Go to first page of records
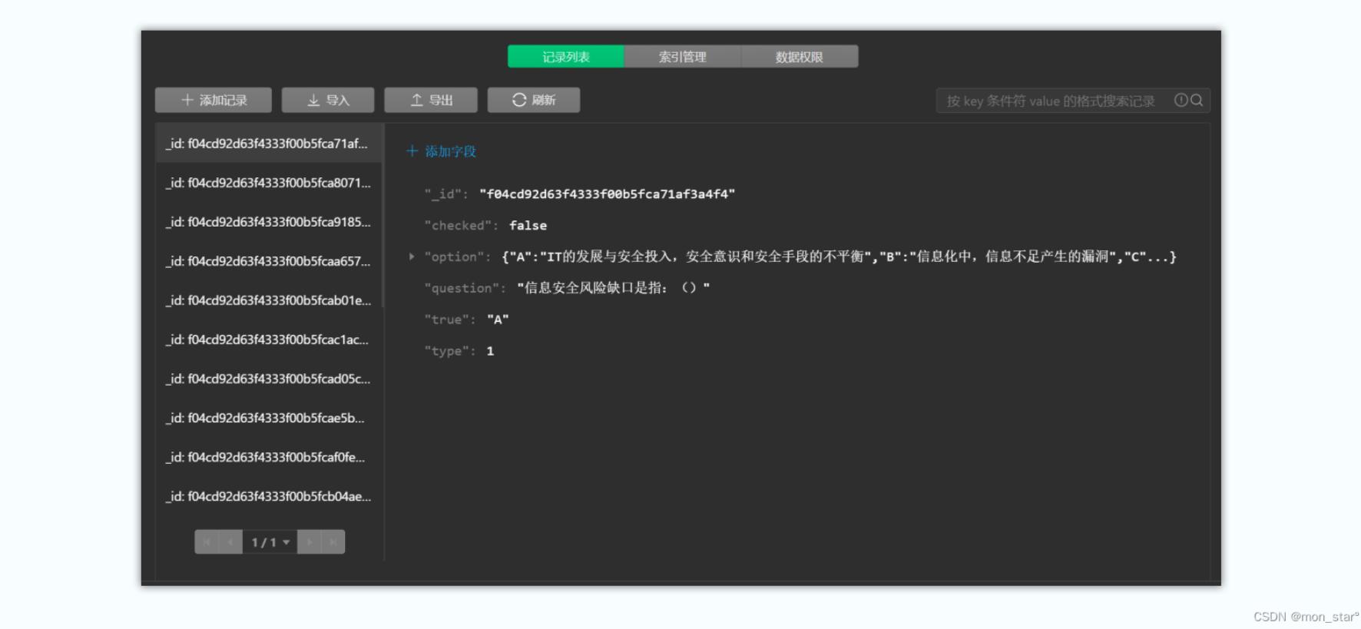Screen dimensions: 1361x629 click(207, 542)
